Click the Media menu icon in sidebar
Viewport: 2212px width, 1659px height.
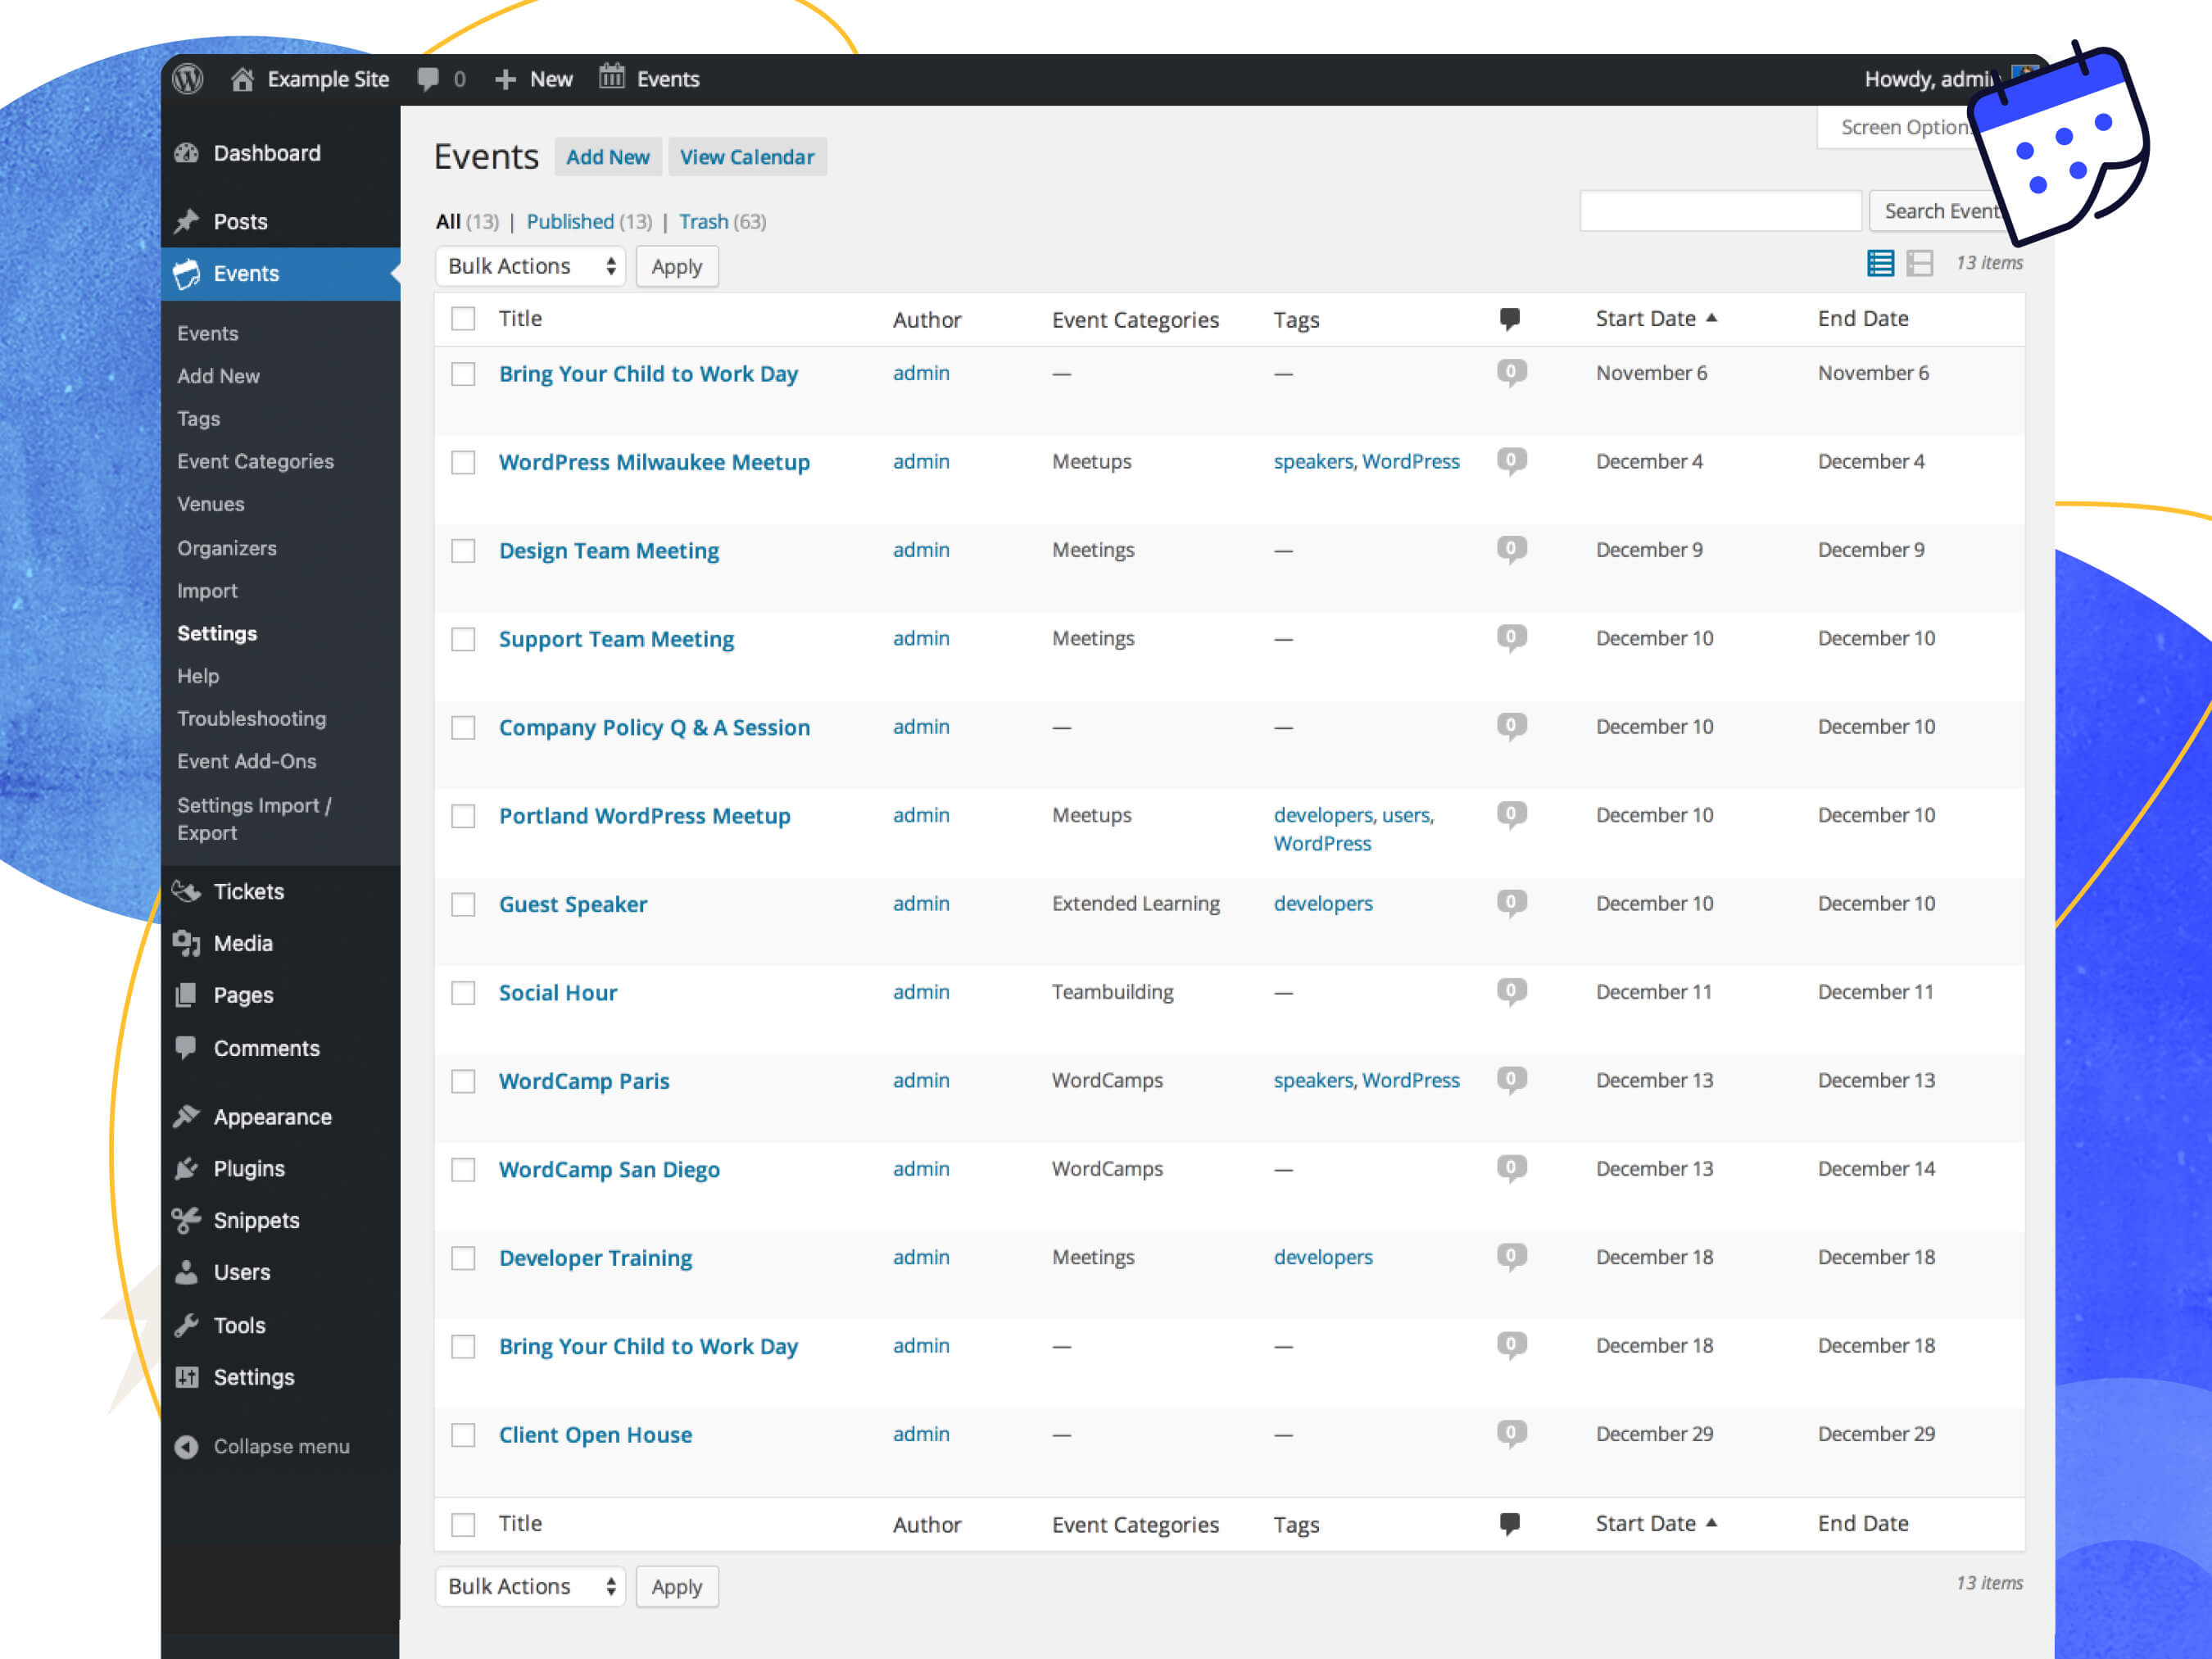tap(186, 941)
